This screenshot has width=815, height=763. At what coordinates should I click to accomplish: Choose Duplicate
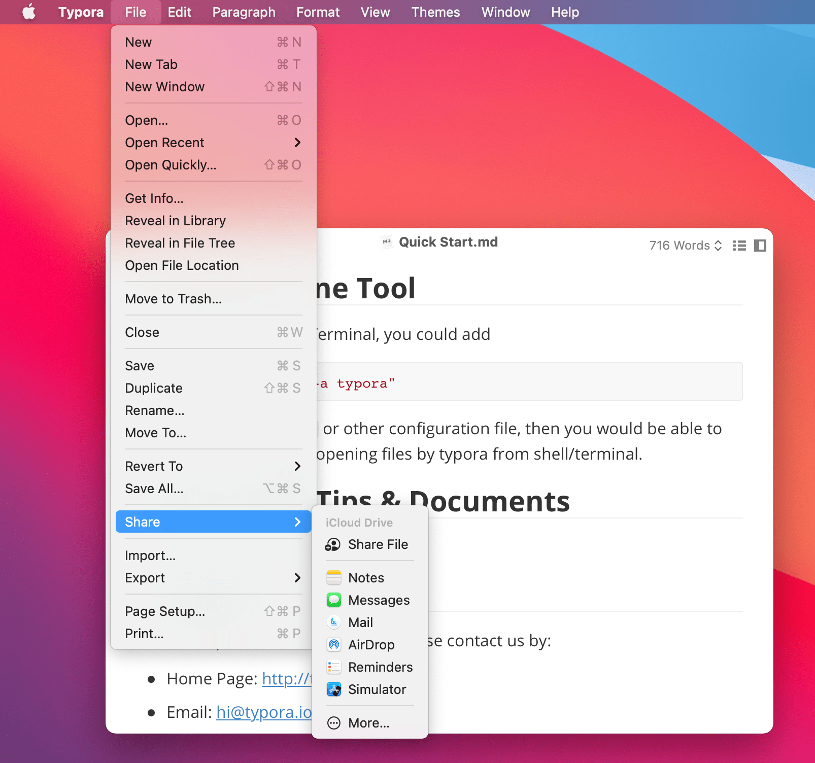coord(213,388)
